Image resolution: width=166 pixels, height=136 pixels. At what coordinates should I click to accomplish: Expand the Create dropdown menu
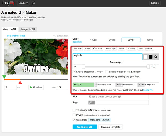tap(23, 3)
